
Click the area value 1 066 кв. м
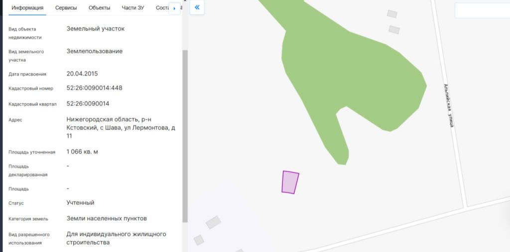click(82, 151)
